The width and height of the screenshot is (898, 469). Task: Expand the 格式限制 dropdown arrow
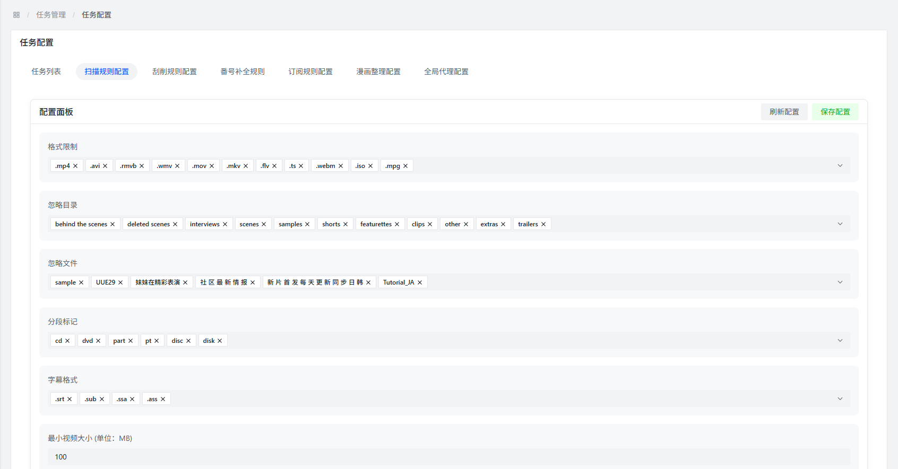point(840,166)
